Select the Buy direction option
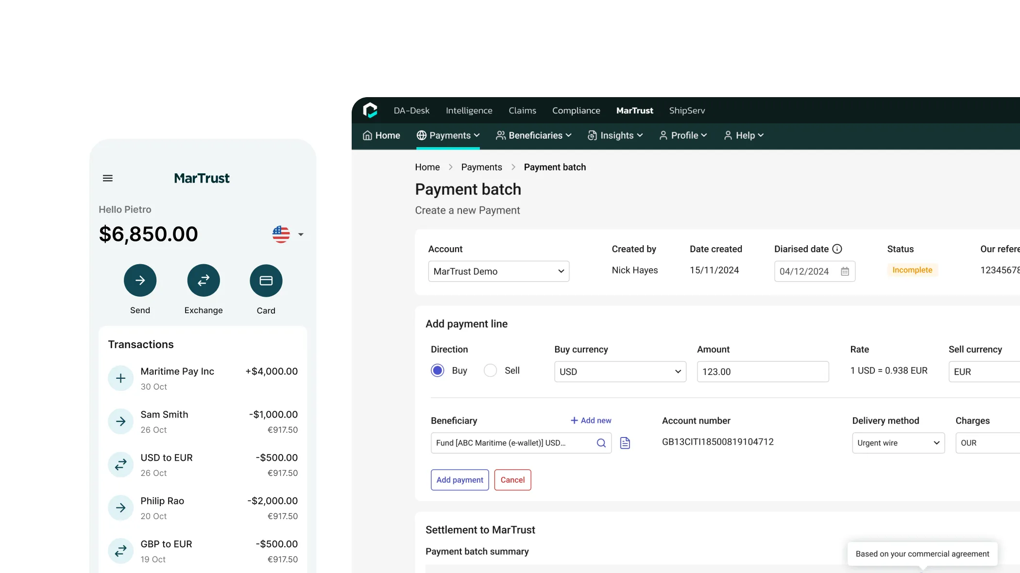The height and width of the screenshot is (573, 1020). click(437, 370)
